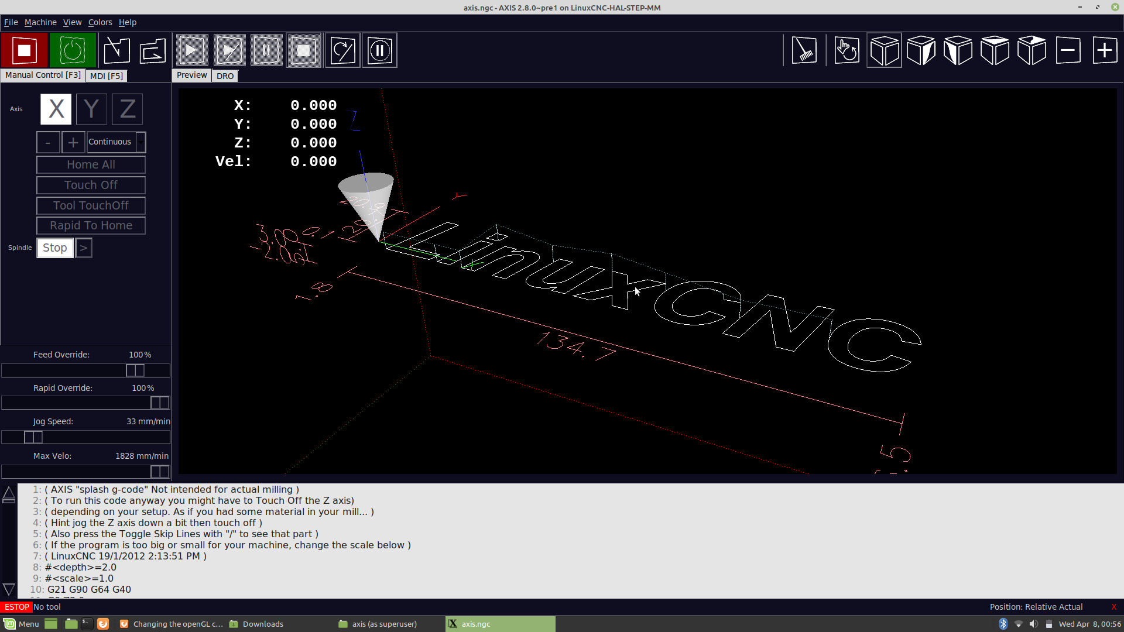Switch to DRO tab

click(225, 75)
